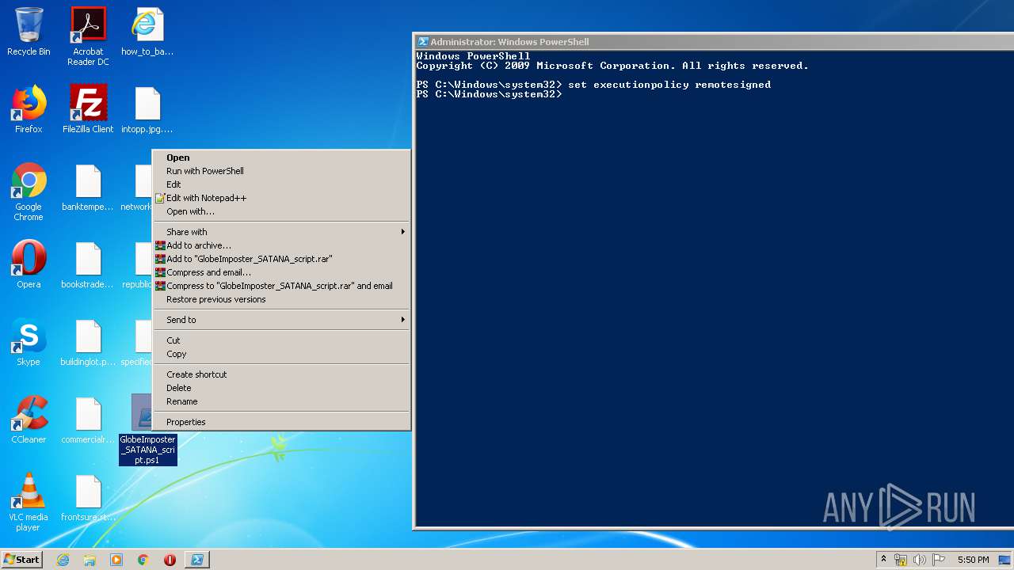Screen dimensions: 1014x570
Task: Select the bookstrade... desktop file
Action: tap(88, 264)
